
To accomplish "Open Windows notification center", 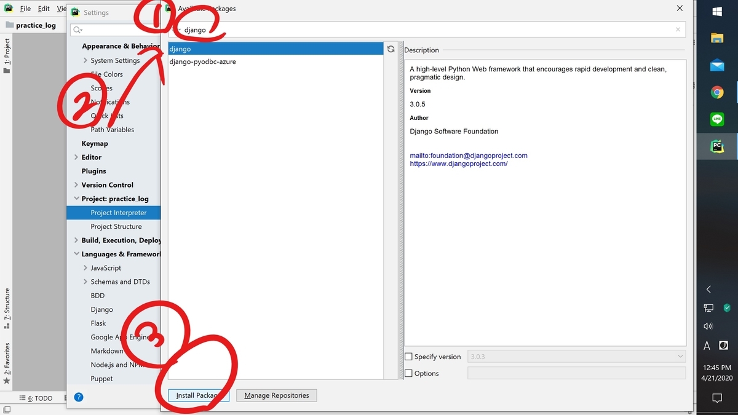I will point(717,398).
